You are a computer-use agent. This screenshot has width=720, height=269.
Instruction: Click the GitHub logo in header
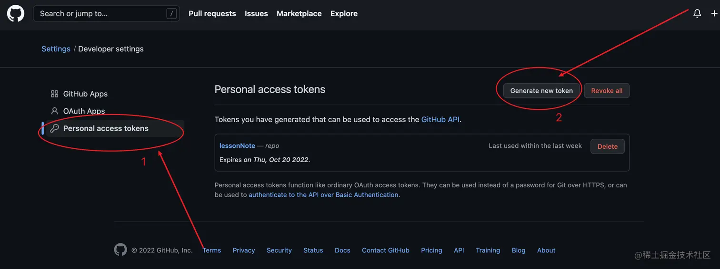pos(16,13)
